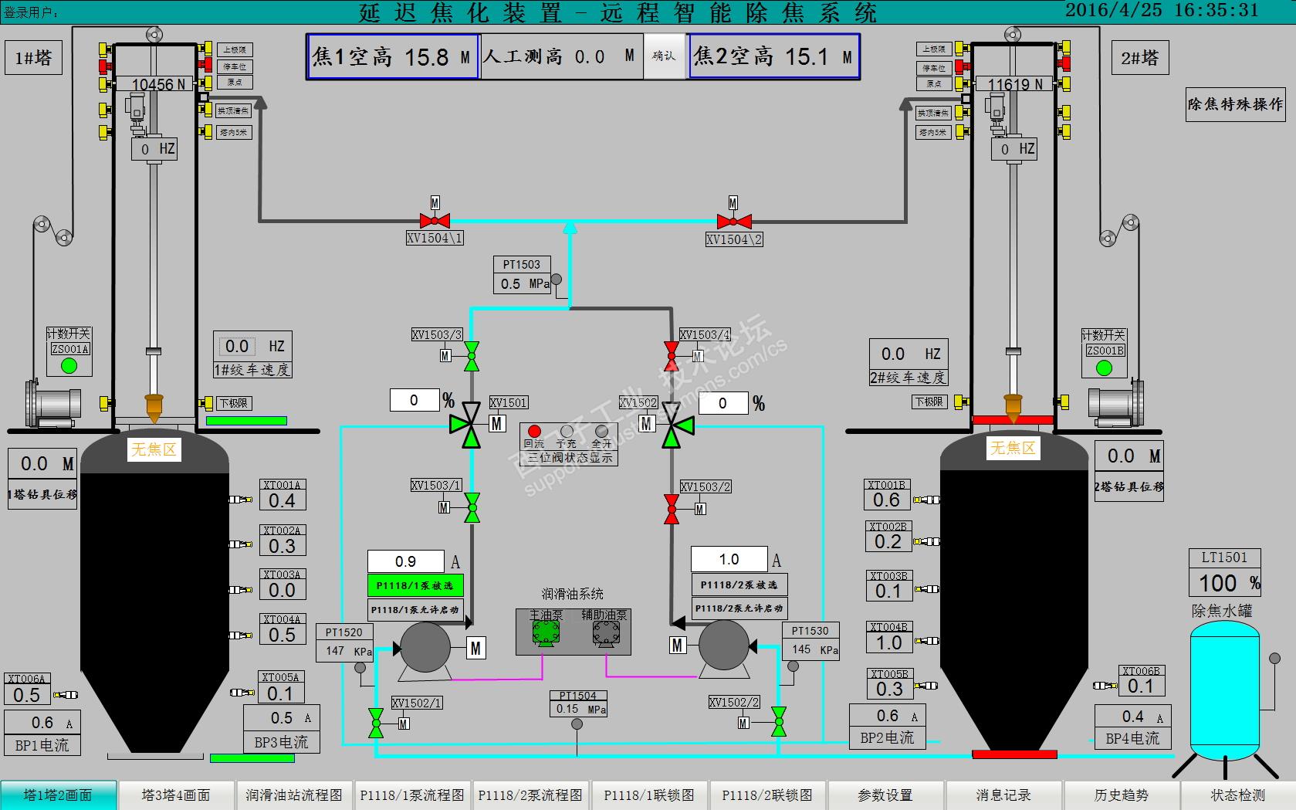
Task: Click tower 1 上极限 limit indicator
Action: coord(235,49)
